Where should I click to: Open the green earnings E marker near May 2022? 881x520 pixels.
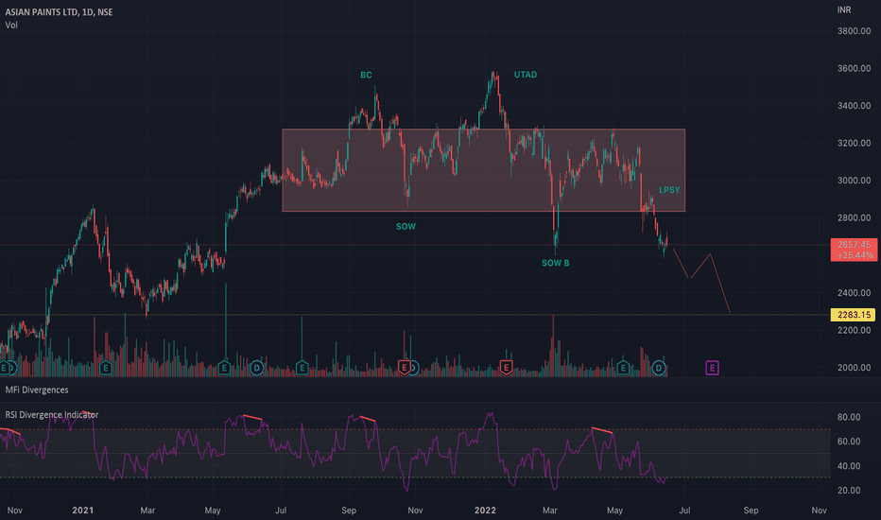point(623,368)
